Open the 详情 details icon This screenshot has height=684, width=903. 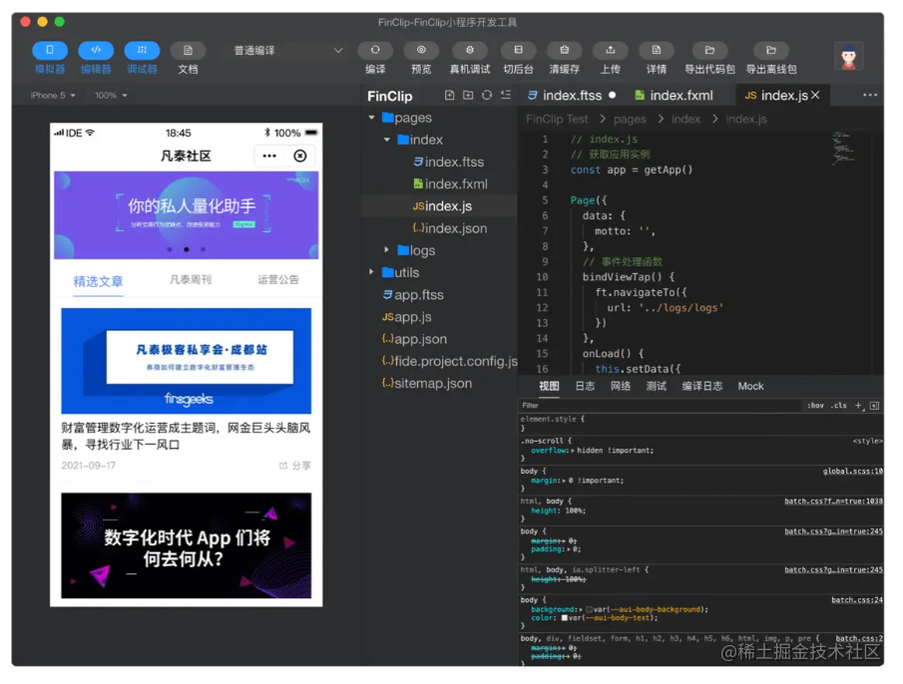click(x=657, y=51)
